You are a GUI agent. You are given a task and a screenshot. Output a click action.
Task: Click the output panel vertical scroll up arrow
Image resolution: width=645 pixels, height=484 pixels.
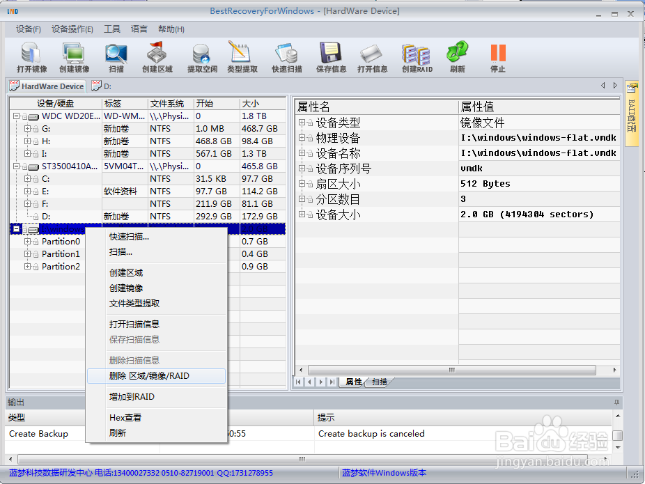click(617, 416)
